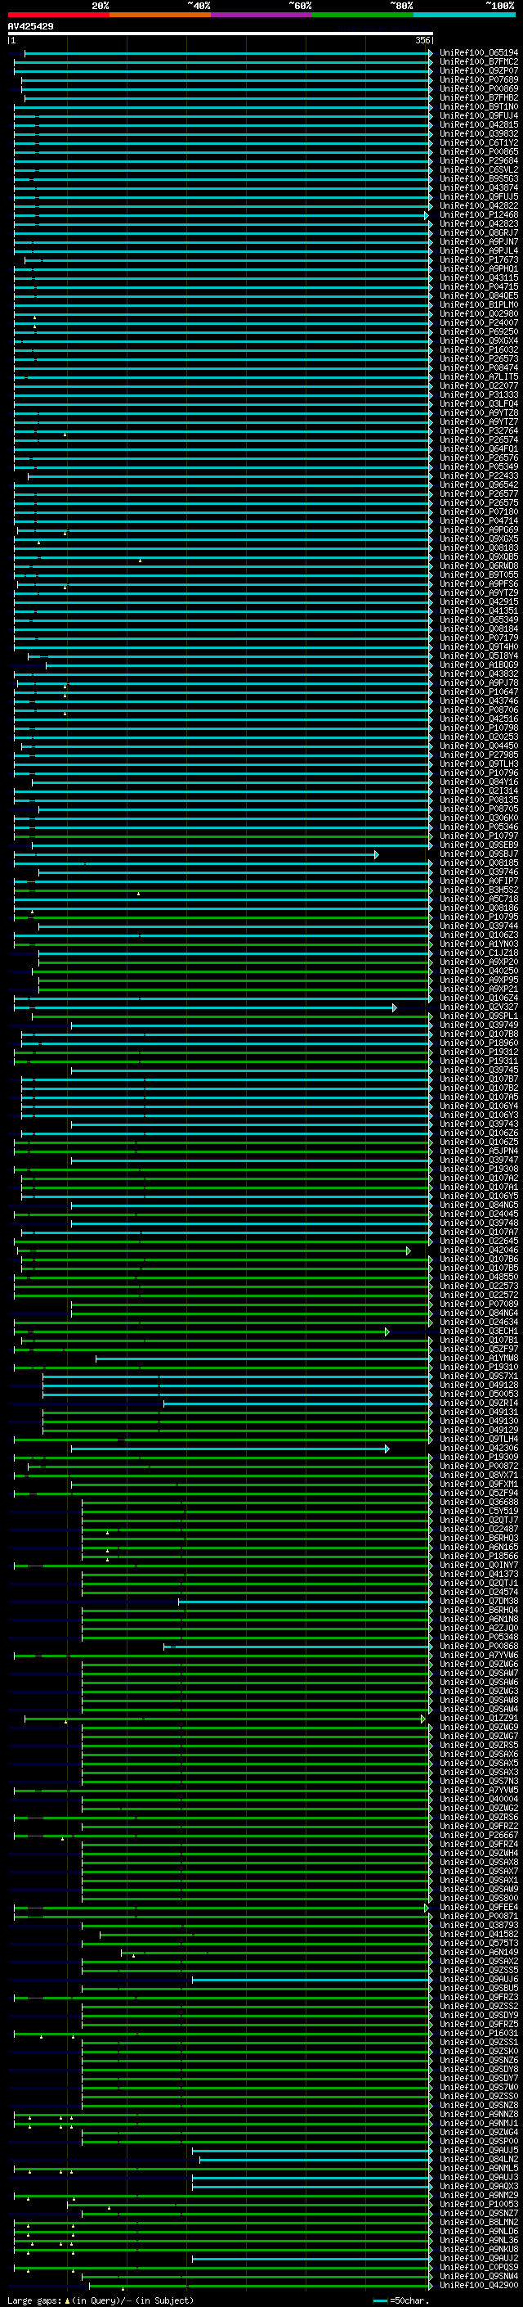Select hit UniRef100_A9PJL4

click(x=479, y=250)
